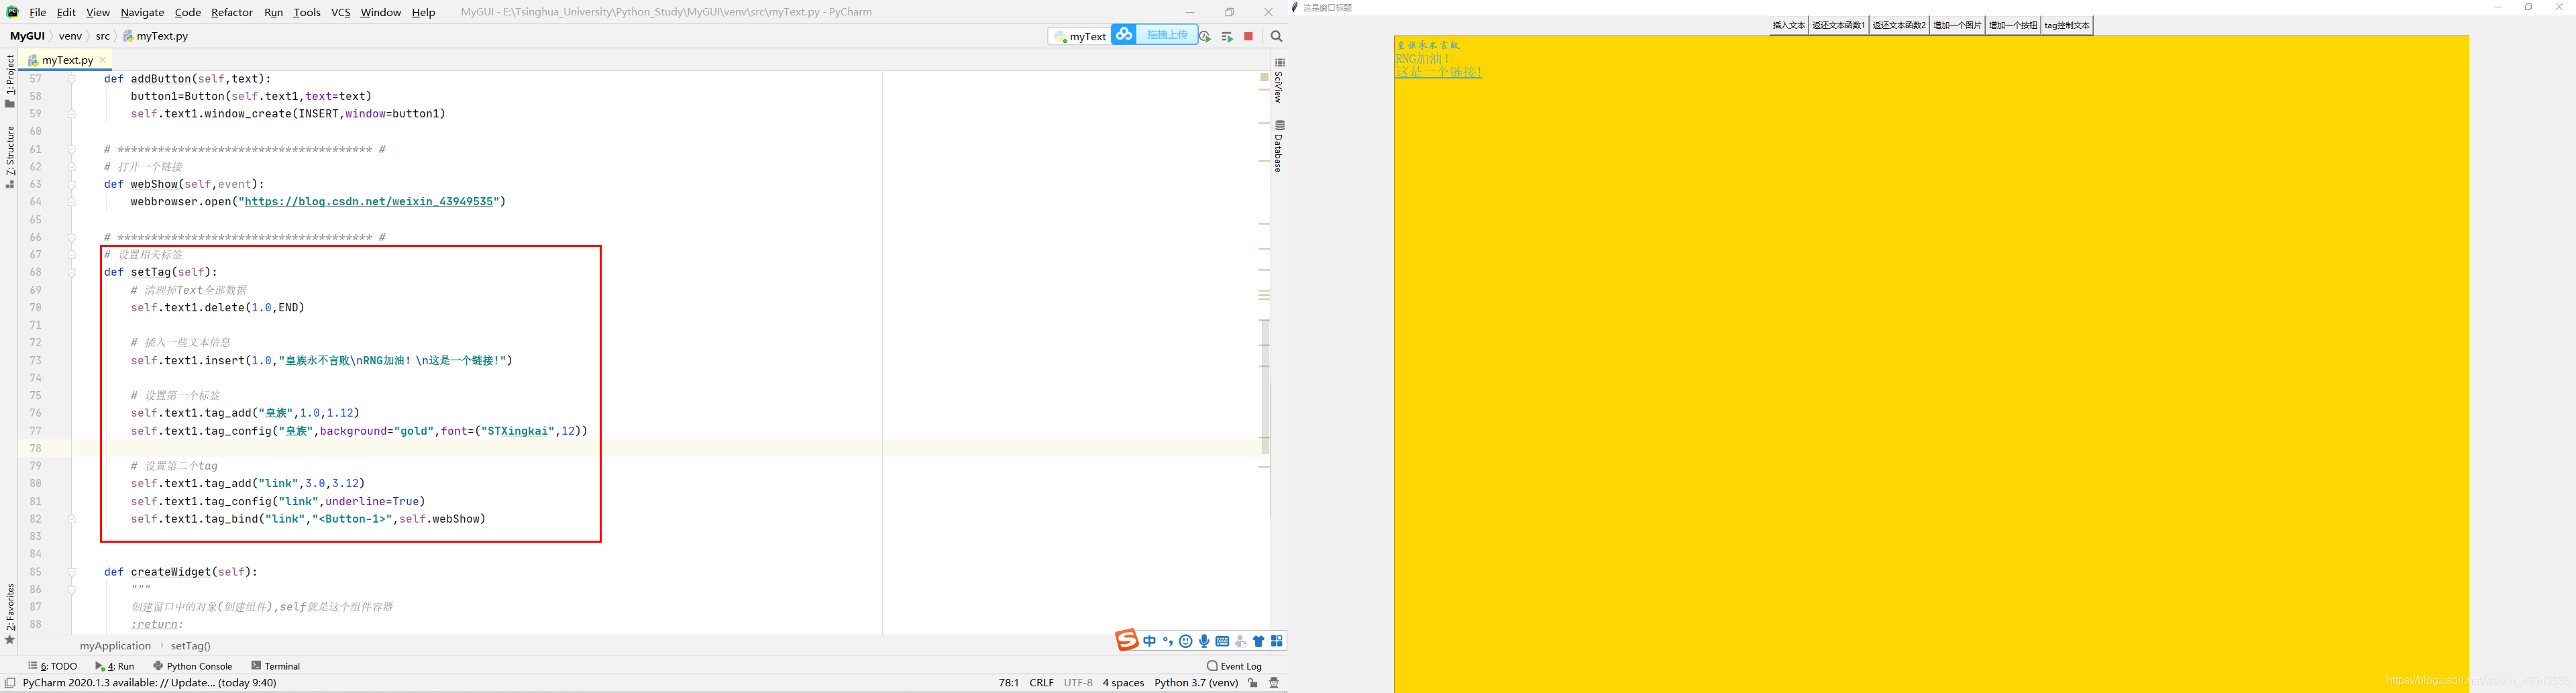This screenshot has height=693, width=2576.
Task: Open the VCS menu
Action: pyautogui.click(x=341, y=12)
